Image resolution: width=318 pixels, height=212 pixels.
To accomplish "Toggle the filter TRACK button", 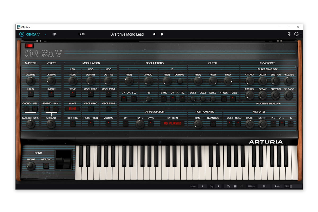I will [x=233, y=99].
